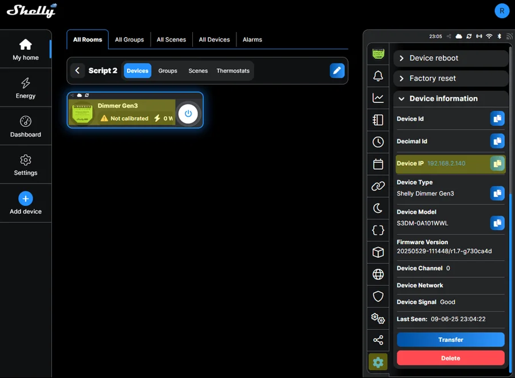Open My home in sidebar

click(x=25, y=49)
